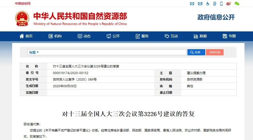
Task: Select the 自然资源部 publishing agency value
Action: pyautogui.click(x=195, y=80)
